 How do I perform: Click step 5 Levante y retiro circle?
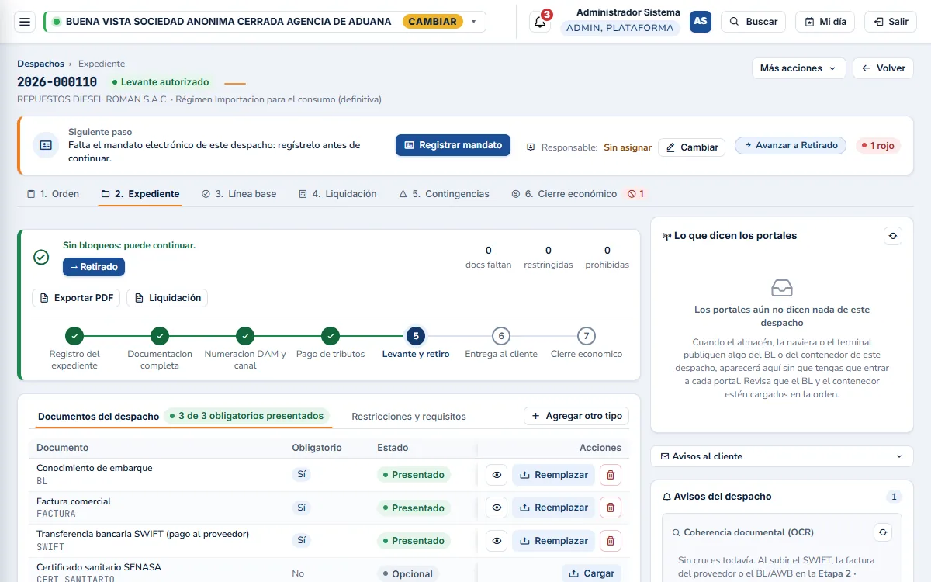(x=416, y=336)
